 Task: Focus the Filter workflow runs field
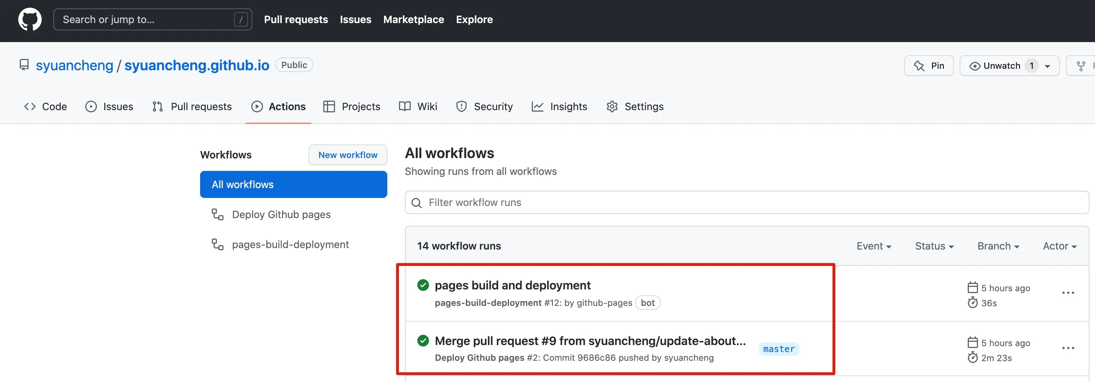pyautogui.click(x=746, y=202)
